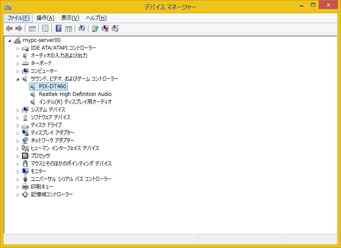Open the ヘルプ(H) menu
The image size is (341, 248).
97,18
